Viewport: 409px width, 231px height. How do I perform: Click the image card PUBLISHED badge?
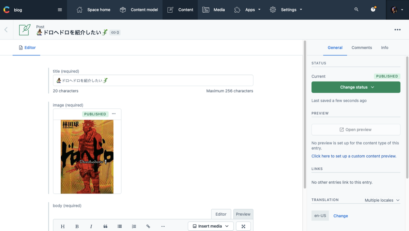pos(95,114)
